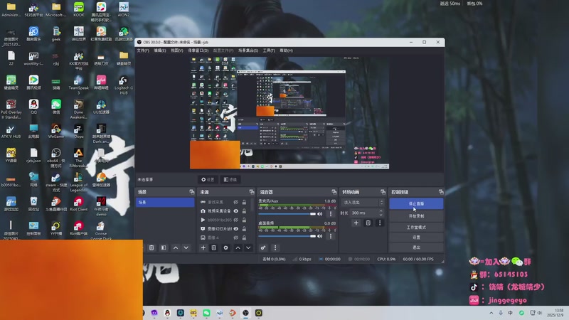Viewport: 569px width, 320px height.
Task: Delete the selected scene with the trash icon
Action: (x=151, y=247)
